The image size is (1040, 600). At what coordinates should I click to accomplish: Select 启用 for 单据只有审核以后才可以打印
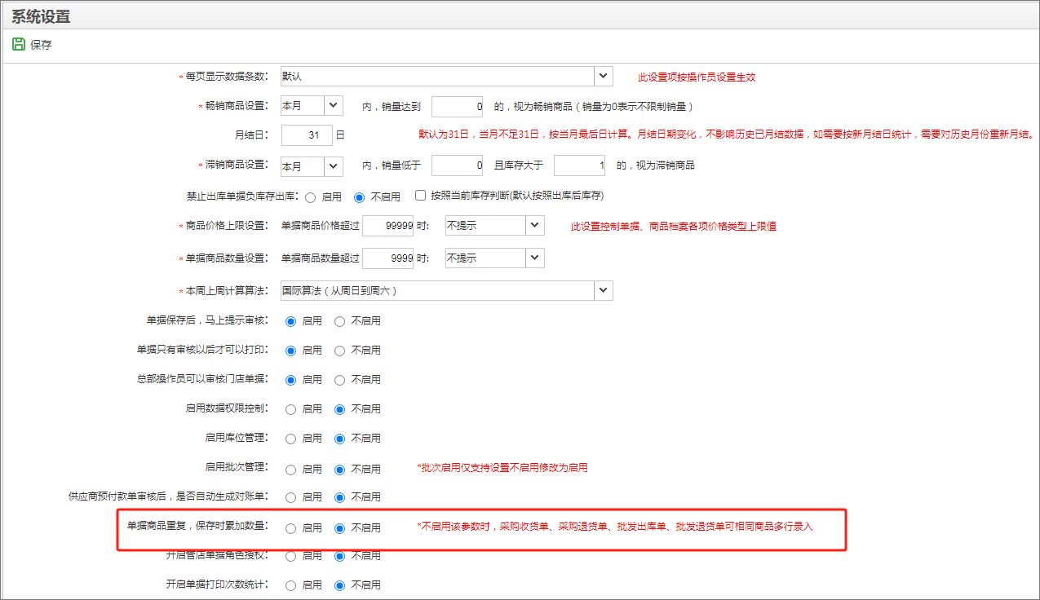(290, 351)
